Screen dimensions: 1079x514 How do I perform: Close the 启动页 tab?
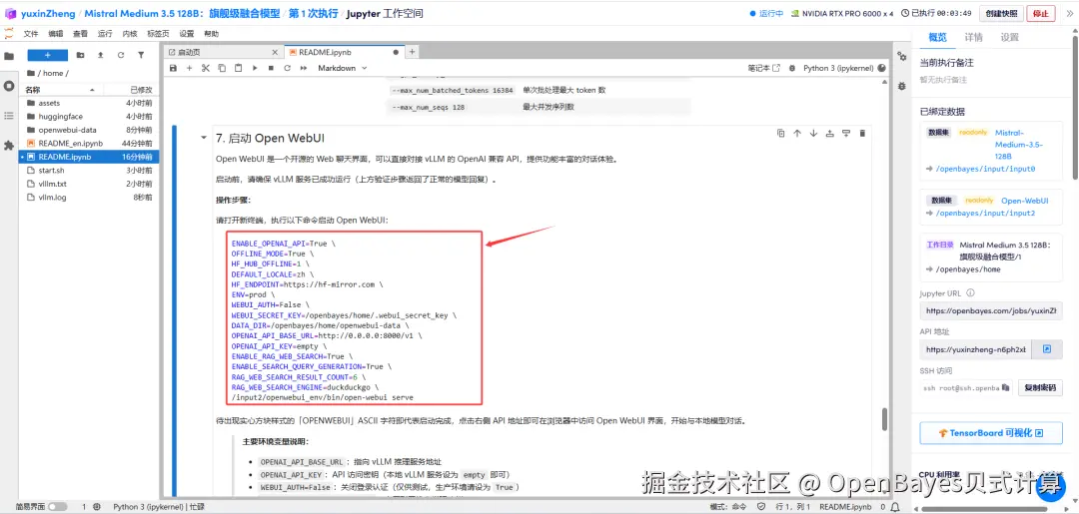point(276,52)
